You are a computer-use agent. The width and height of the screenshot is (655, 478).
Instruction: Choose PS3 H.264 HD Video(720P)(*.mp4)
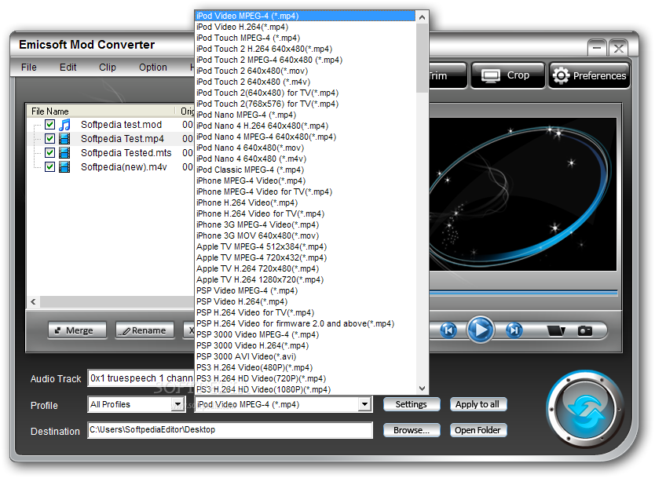[x=306, y=378]
